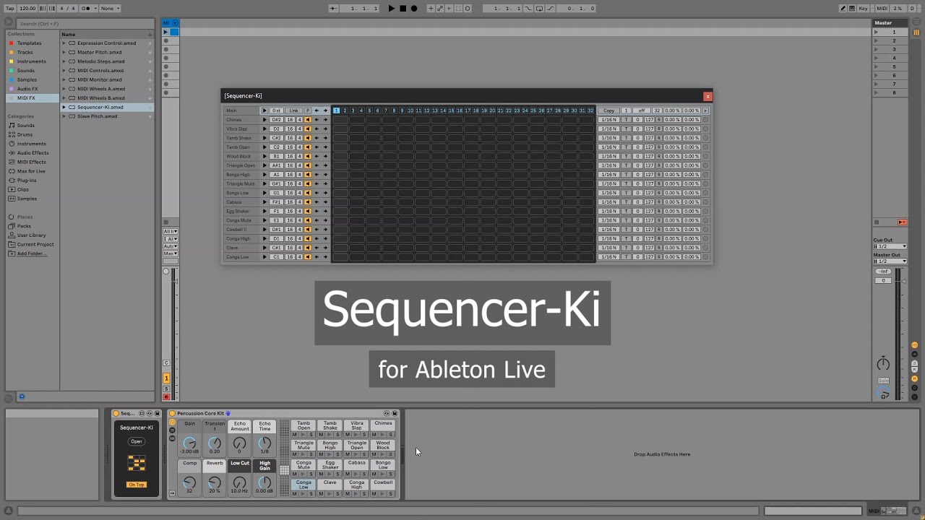Image resolution: width=925 pixels, height=520 pixels.
Task: Mute speaker icon for Vibra Slap row
Action: [308, 129]
